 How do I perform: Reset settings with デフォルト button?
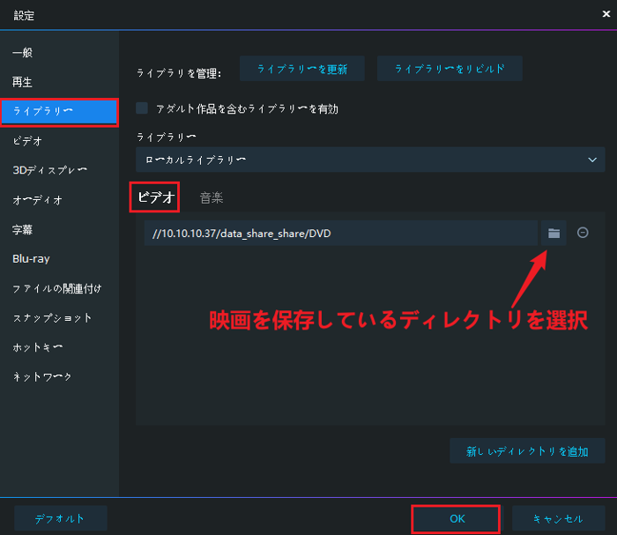pyautogui.click(x=61, y=518)
